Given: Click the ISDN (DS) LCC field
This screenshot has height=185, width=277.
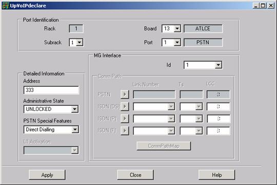Looking at the screenshot, I should click(x=219, y=106).
